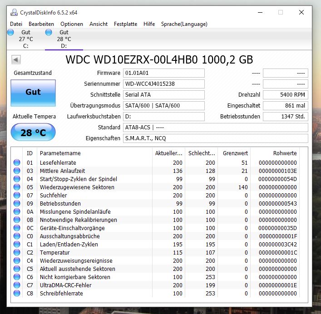Screen dimensions: 321x314
Task: Click raw value 0000000054D
Action: click(277, 179)
